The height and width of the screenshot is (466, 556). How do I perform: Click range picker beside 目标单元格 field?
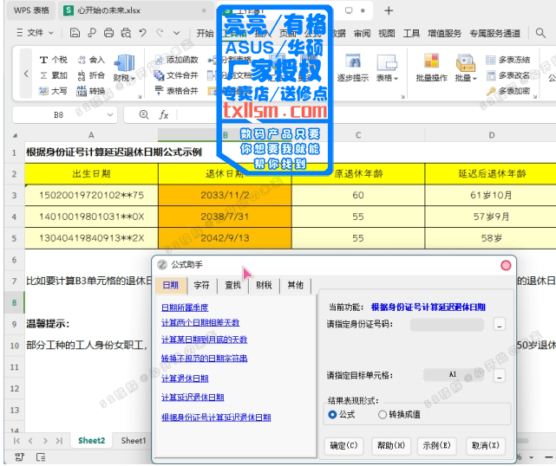click(x=500, y=375)
